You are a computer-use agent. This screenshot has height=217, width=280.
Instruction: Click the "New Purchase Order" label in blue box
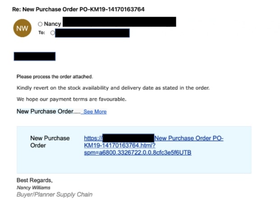point(50,142)
